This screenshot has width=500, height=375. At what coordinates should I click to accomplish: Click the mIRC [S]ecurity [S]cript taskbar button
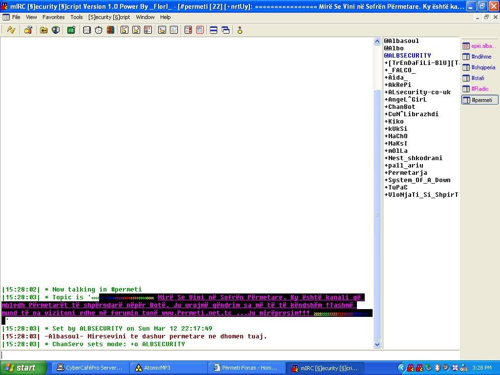[325, 368]
